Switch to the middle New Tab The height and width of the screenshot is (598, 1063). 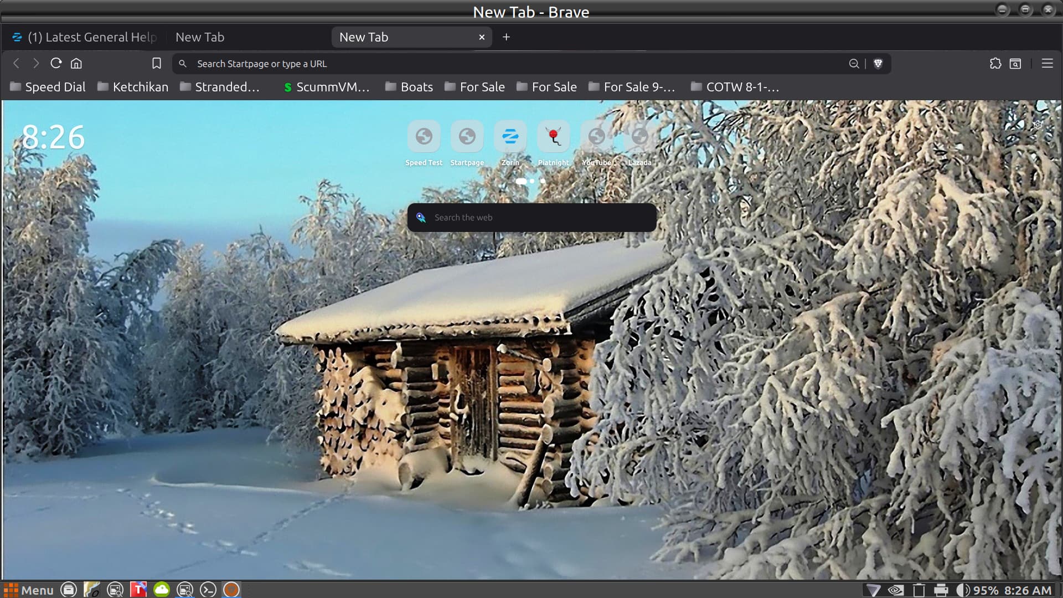coord(200,37)
